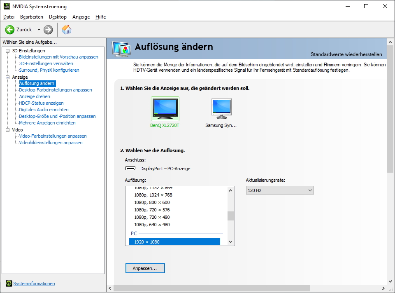Image resolution: width=395 pixels, height=293 pixels.
Task: Collapse the 3D-Einstellungen tree node
Action: (7, 51)
